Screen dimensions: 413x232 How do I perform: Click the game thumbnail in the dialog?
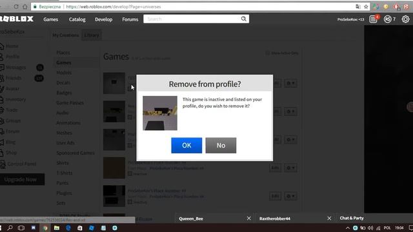click(160, 113)
